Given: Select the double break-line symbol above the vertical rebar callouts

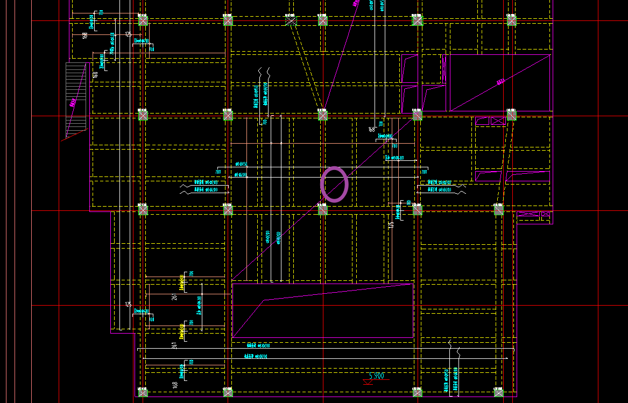Looking at the screenshot, I should click(264, 73).
